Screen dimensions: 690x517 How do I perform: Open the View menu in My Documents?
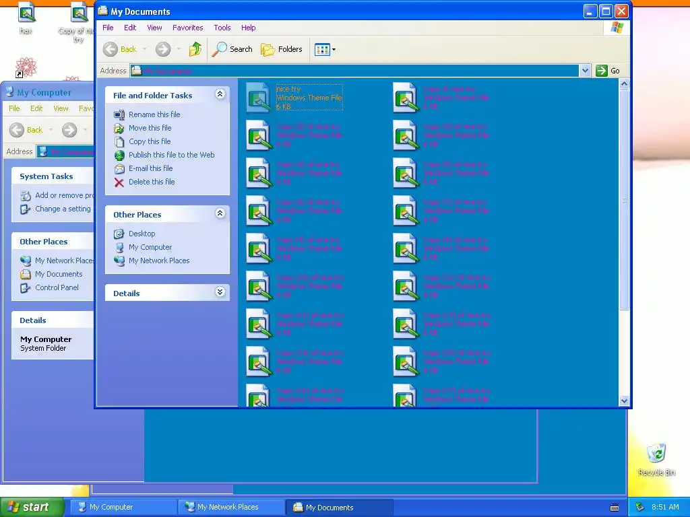[154, 28]
